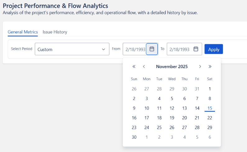
Task: Pick December 6 from the next month
Action: pyautogui.click(x=210, y=137)
